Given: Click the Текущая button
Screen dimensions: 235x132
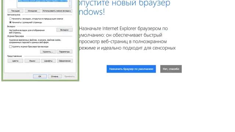Looking at the screenshot, I should (x=15, y=11).
